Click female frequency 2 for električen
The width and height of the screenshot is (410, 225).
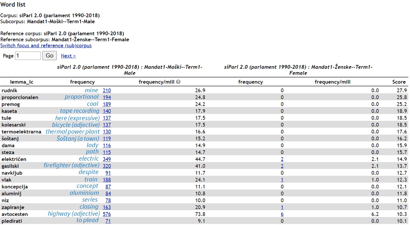tap(282, 159)
